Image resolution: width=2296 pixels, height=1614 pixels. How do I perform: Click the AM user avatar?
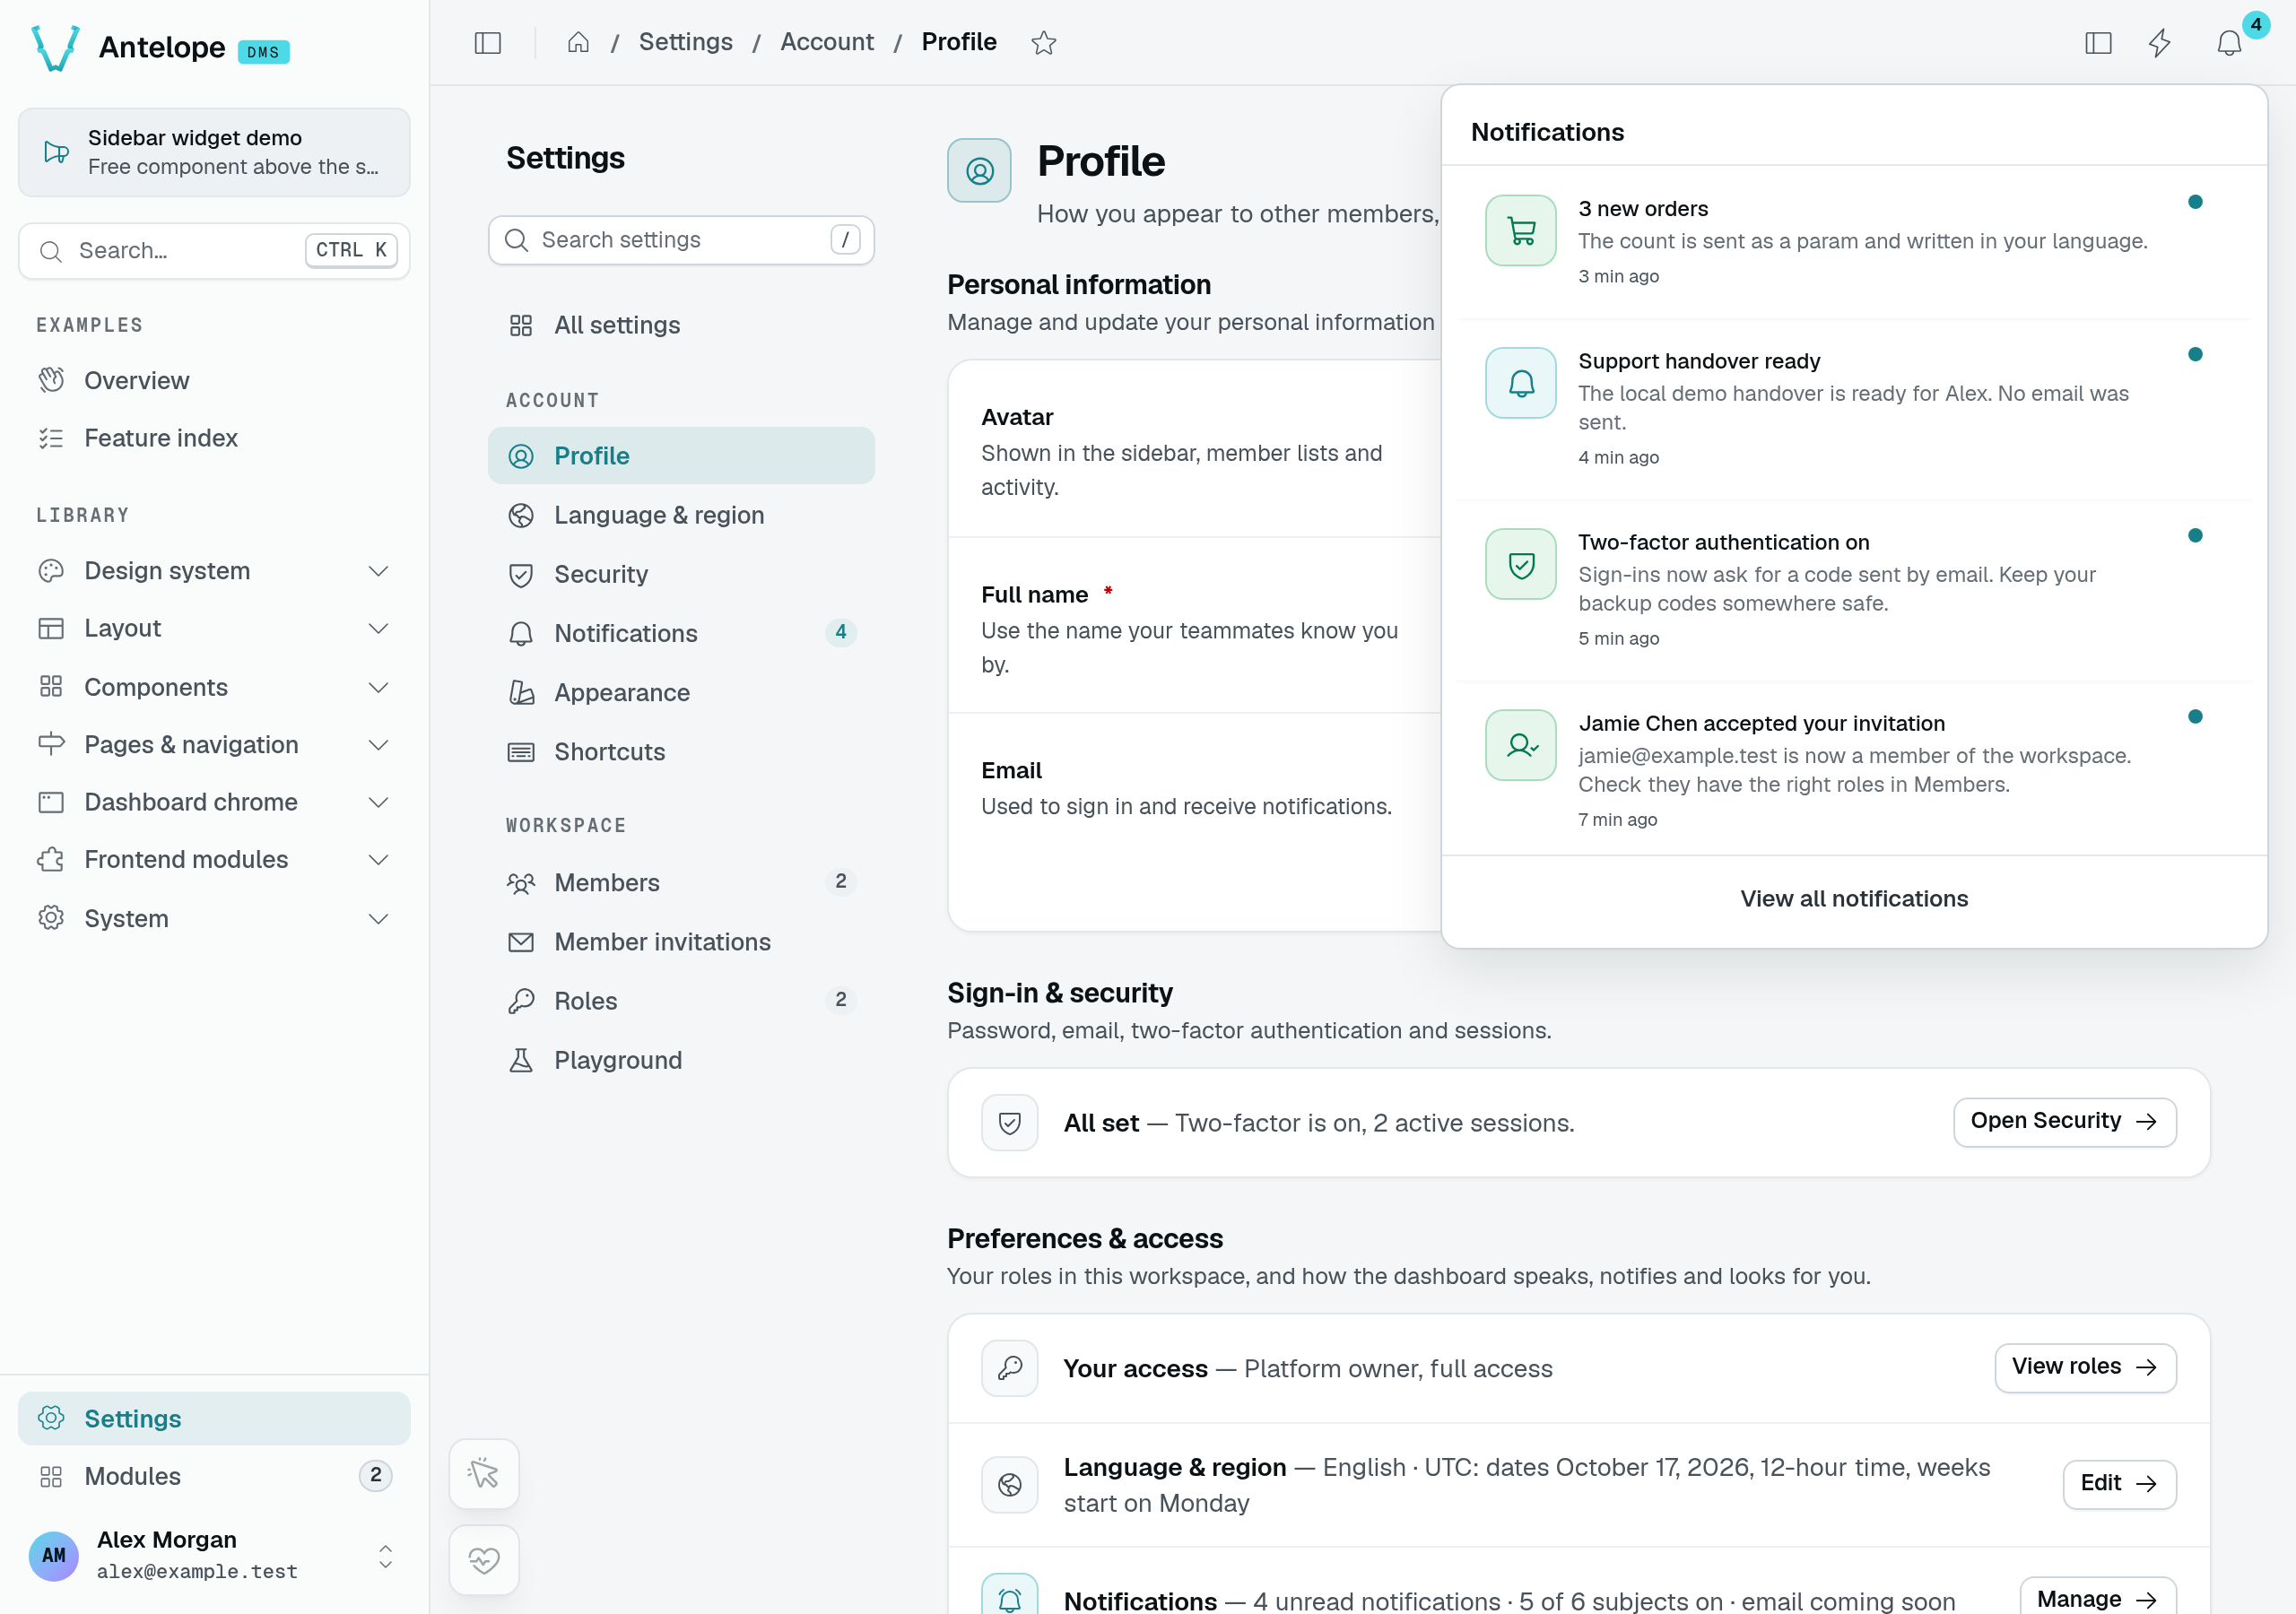point(54,1556)
